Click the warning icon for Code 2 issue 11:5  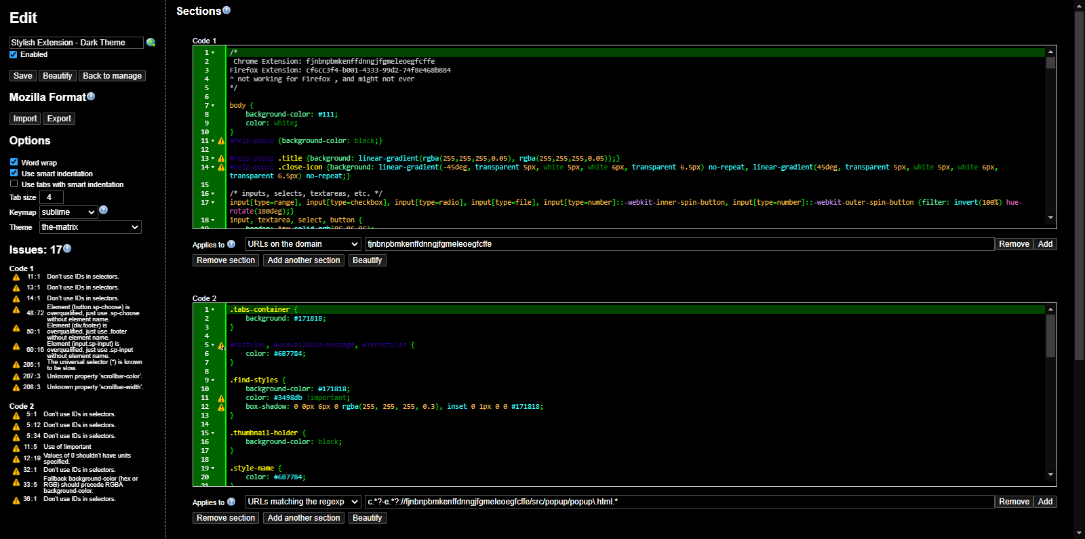tap(16, 447)
